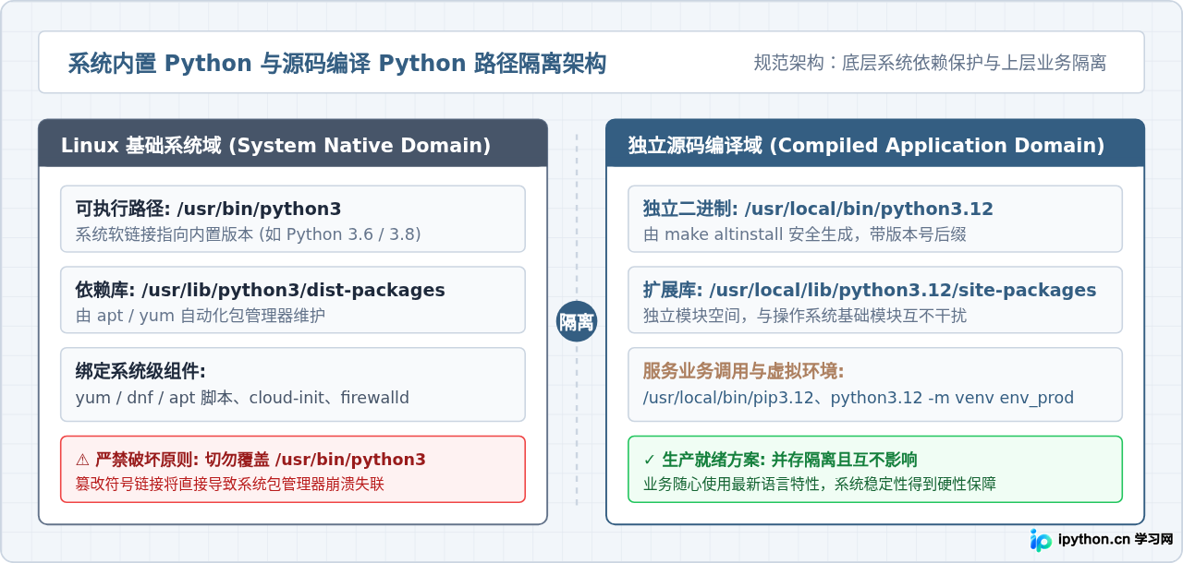Click the line 独立模块空间，与操作系统基础模块互不干扰

(805, 316)
